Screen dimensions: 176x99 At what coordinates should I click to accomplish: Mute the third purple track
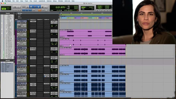25,50
